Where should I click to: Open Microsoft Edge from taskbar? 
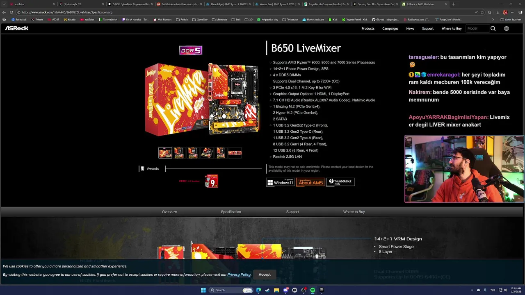click(258, 290)
